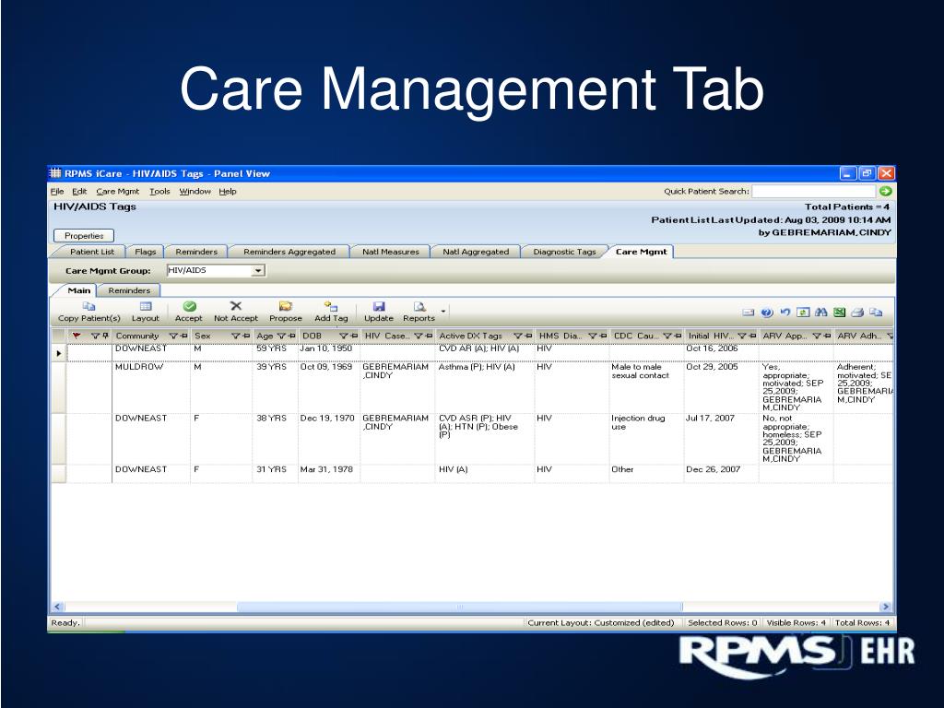Switch to the Natl Measures tab
The height and width of the screenshot is (708, 944).
pos(391,252)
